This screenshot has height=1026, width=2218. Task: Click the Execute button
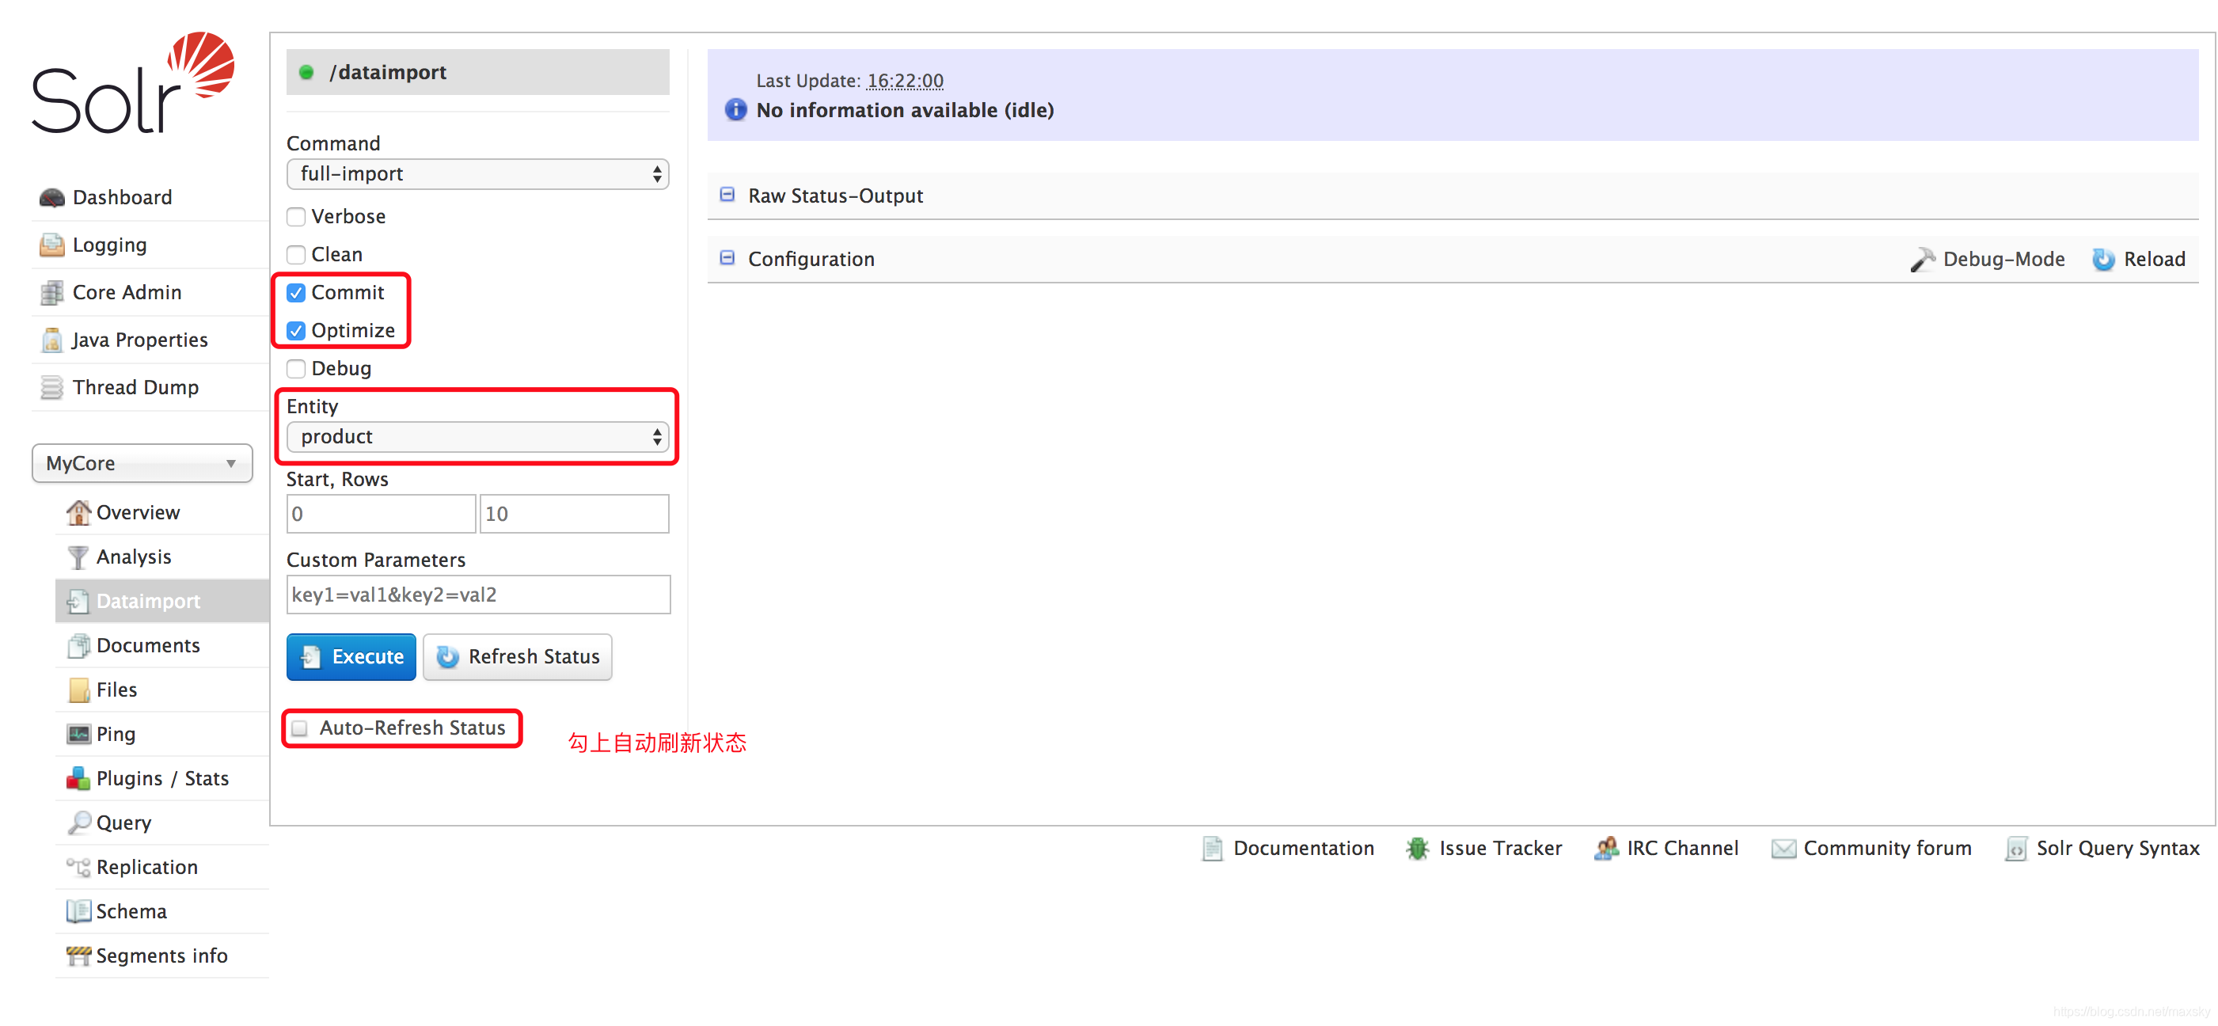click(x=351, y=657)
